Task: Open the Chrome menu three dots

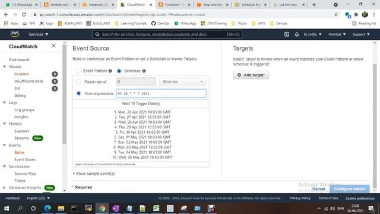Action: tap(374, 14)
